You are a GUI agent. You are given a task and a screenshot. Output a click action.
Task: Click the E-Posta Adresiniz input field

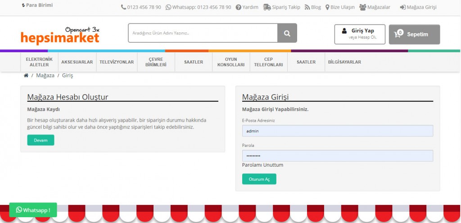[x=337, y=131]
